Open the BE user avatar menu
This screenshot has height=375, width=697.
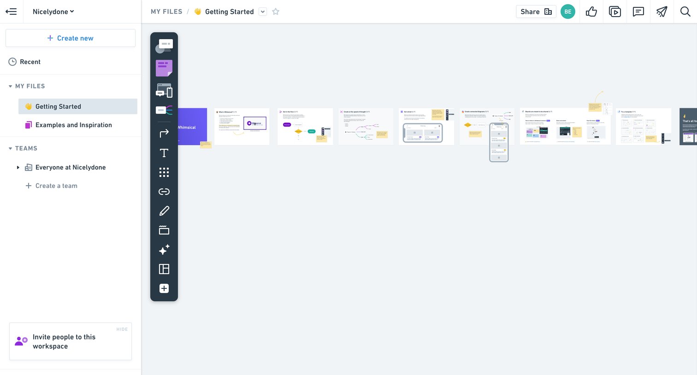568,12
